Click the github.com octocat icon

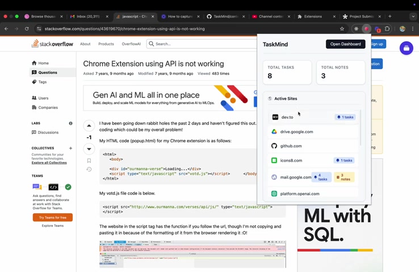(274, 146)
